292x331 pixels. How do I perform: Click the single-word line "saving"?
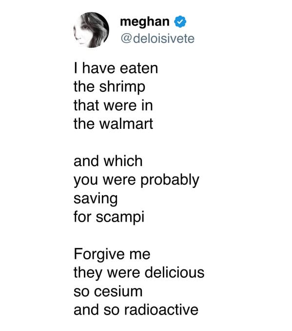tap(96, 199)
